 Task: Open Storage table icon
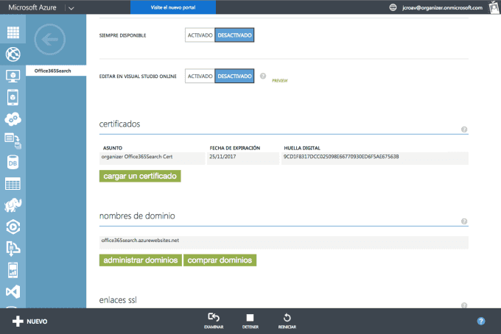tap(13, 184)
